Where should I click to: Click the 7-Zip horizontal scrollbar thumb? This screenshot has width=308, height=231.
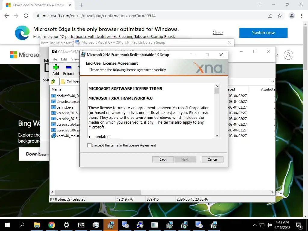click(x=98, y=192)
